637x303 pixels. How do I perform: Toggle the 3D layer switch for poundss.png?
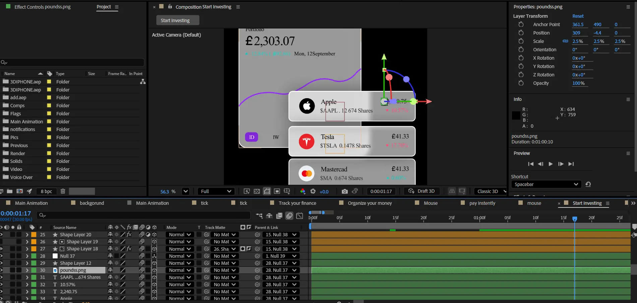click(x=154, y=270)
